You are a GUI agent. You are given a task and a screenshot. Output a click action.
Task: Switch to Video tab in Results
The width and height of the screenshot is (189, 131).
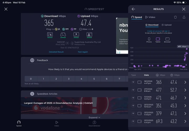[x=150, y=17]
